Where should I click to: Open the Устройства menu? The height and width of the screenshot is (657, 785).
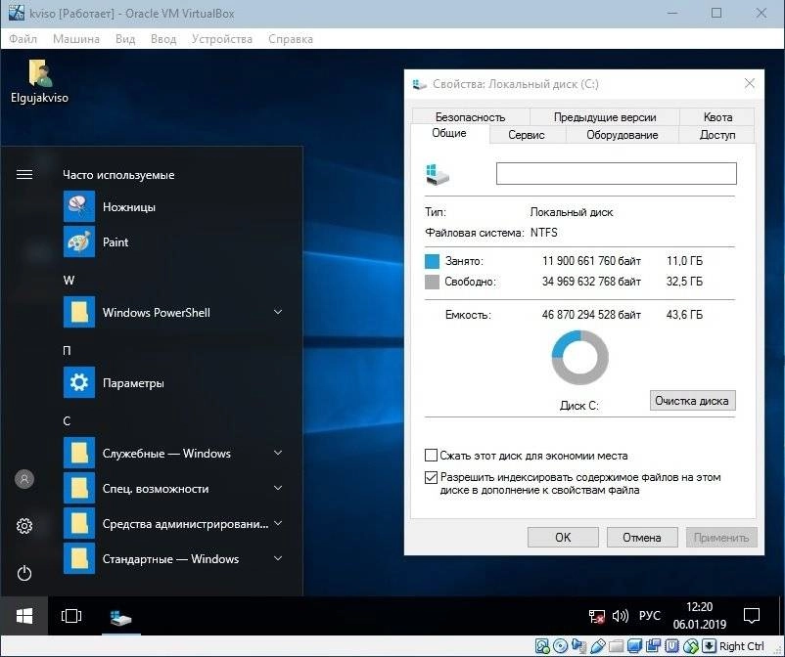222,39
